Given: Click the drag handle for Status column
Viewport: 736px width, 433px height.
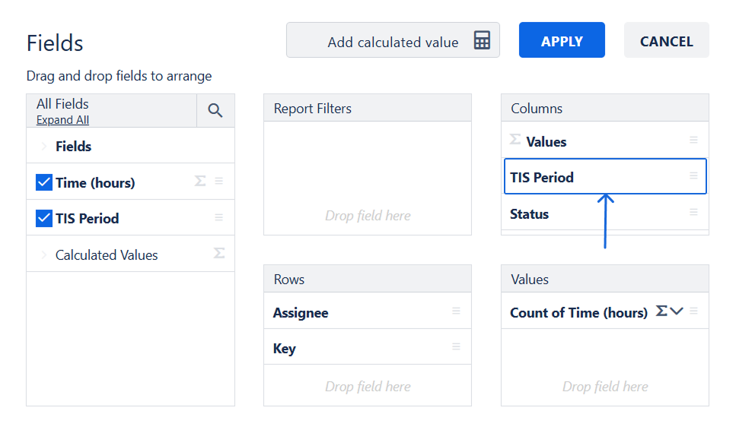Looking at the screenshot, I should tap(693, 212).
